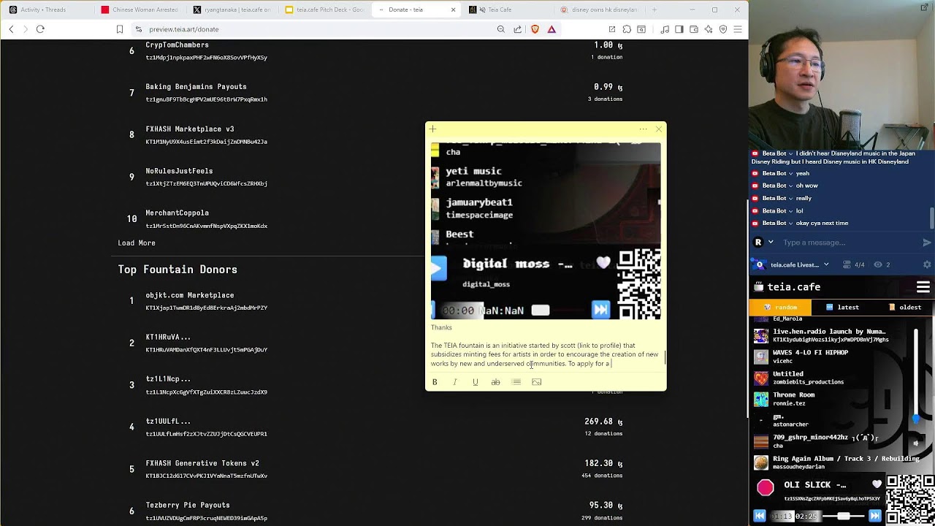Toggle bullet list in the sticky note
Viewport: 935px width, 526px height.
click(516, 382)
